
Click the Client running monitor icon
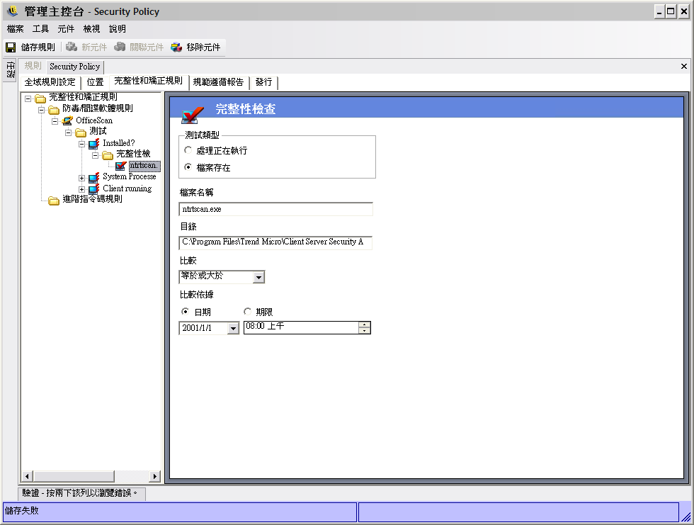point(93,189)
